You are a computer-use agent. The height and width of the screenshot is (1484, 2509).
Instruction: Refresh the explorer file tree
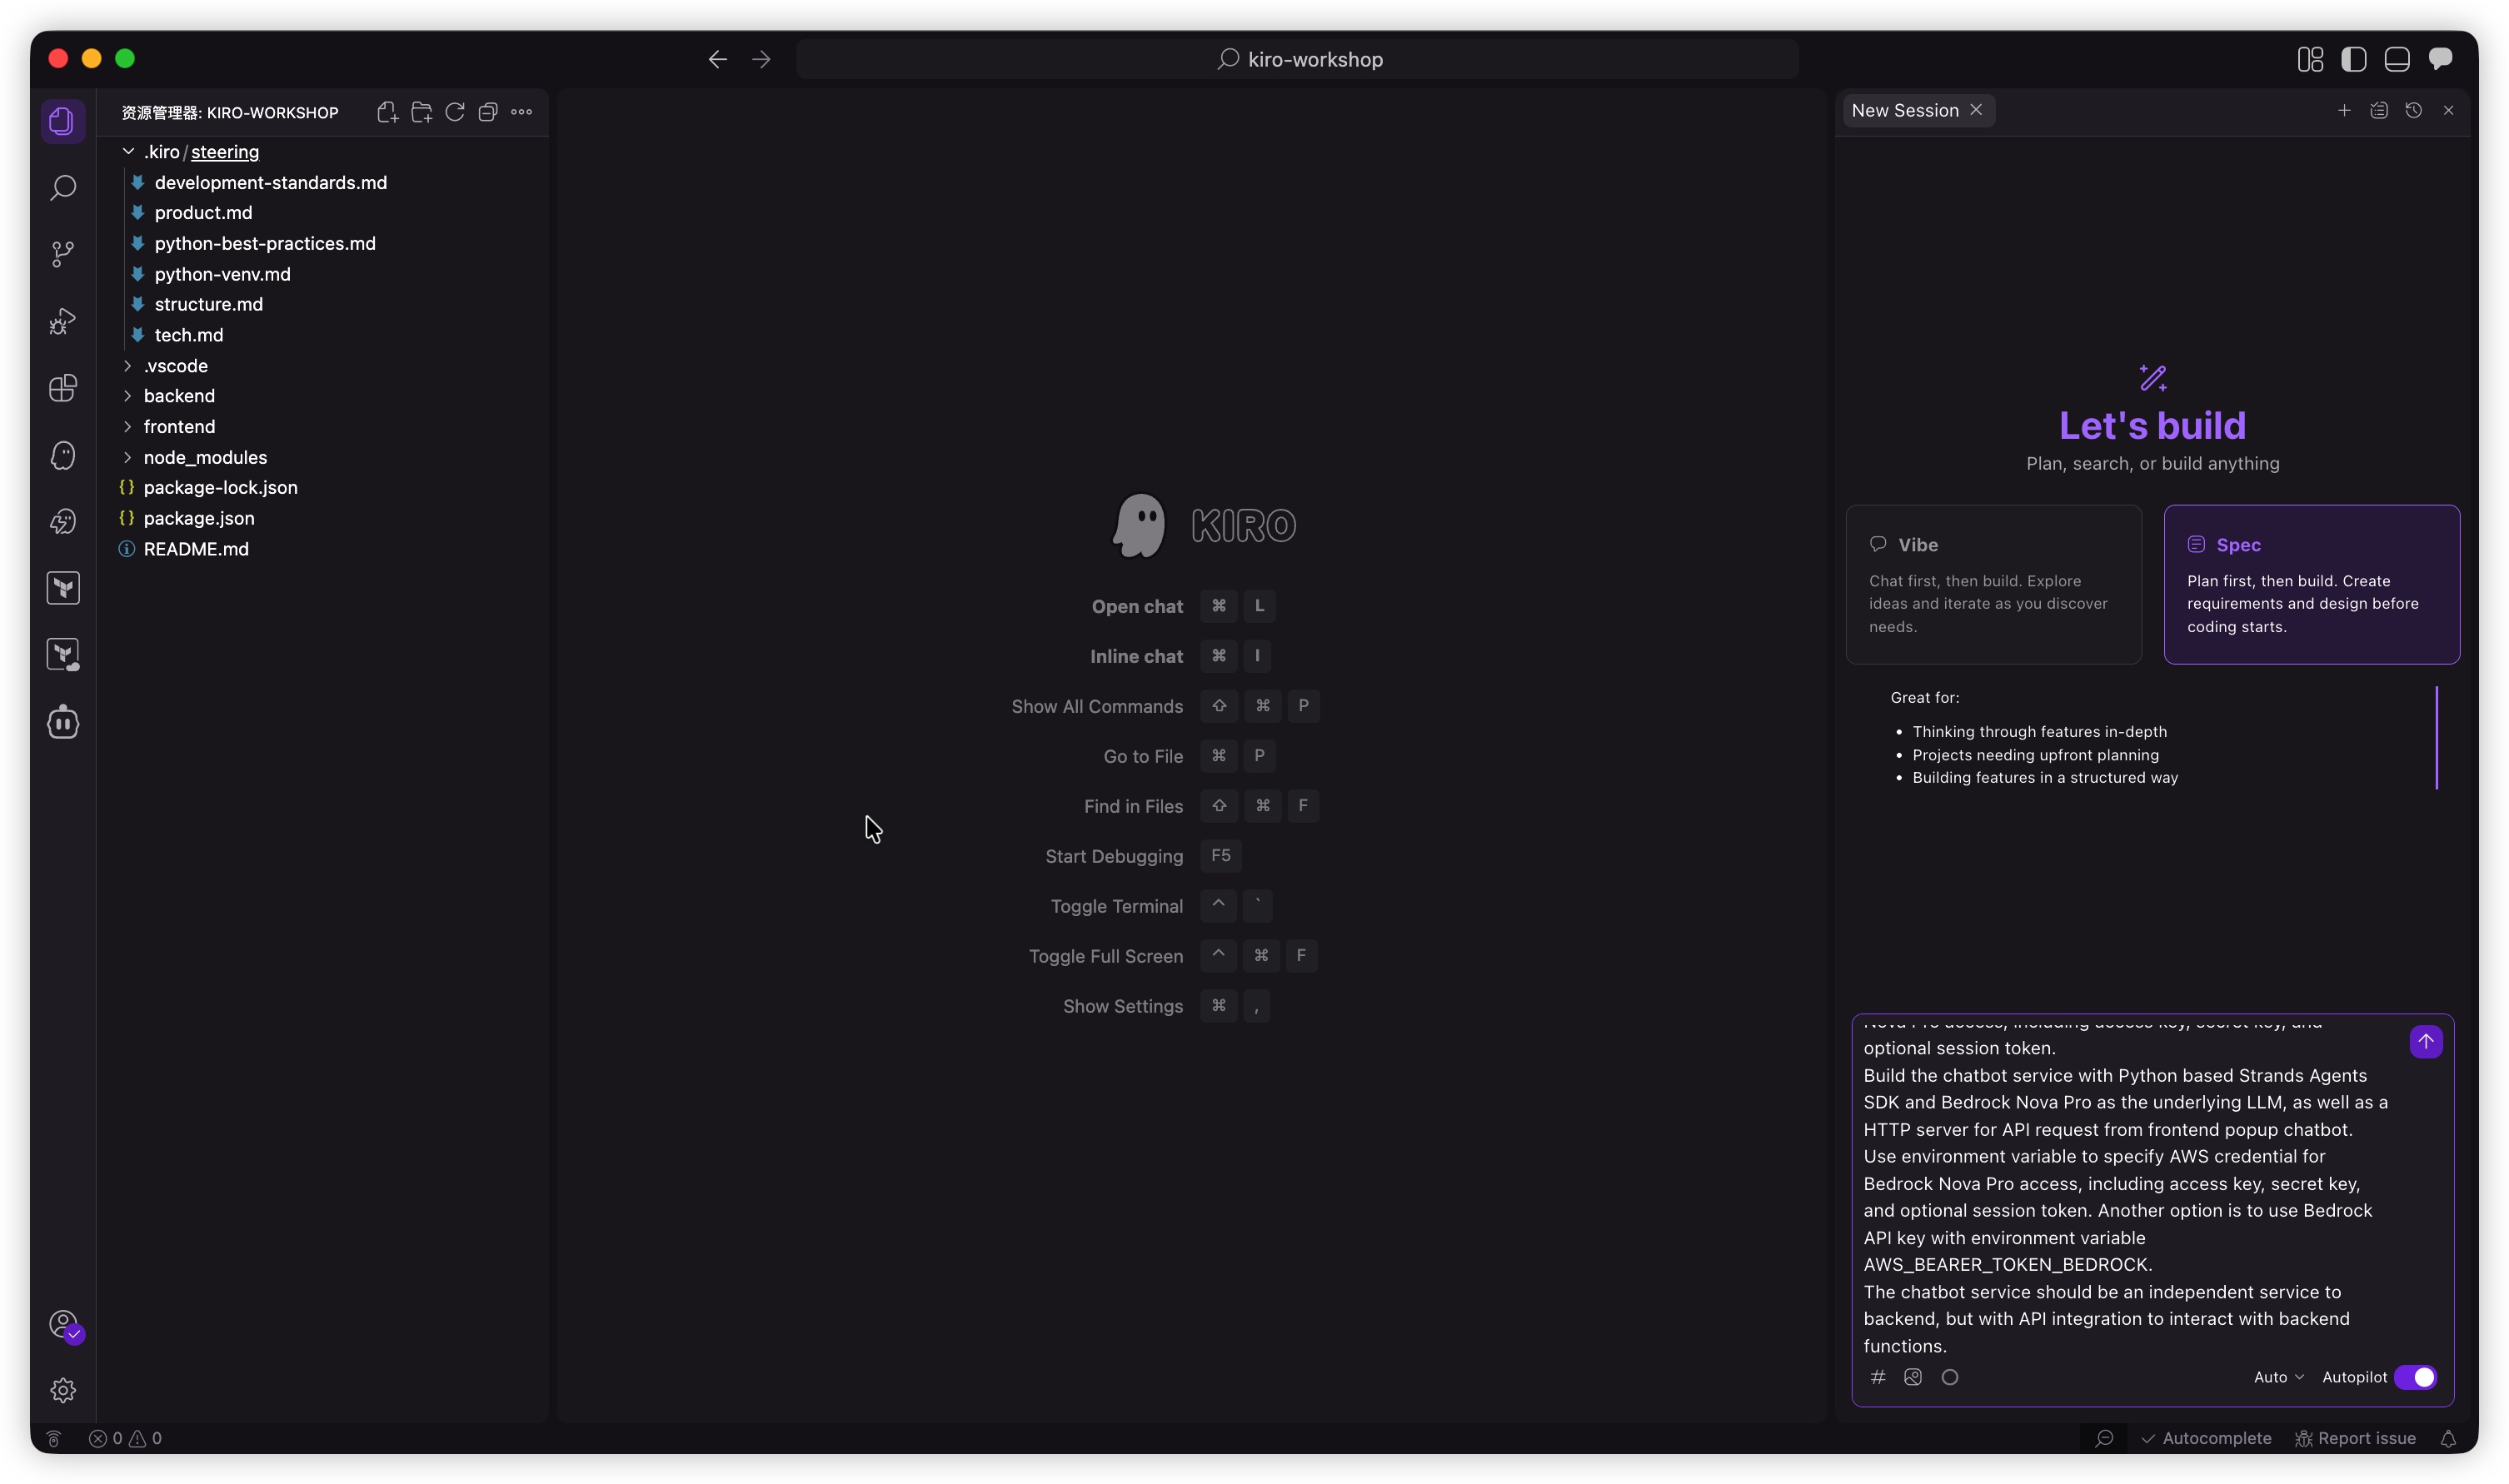[454, 112]
